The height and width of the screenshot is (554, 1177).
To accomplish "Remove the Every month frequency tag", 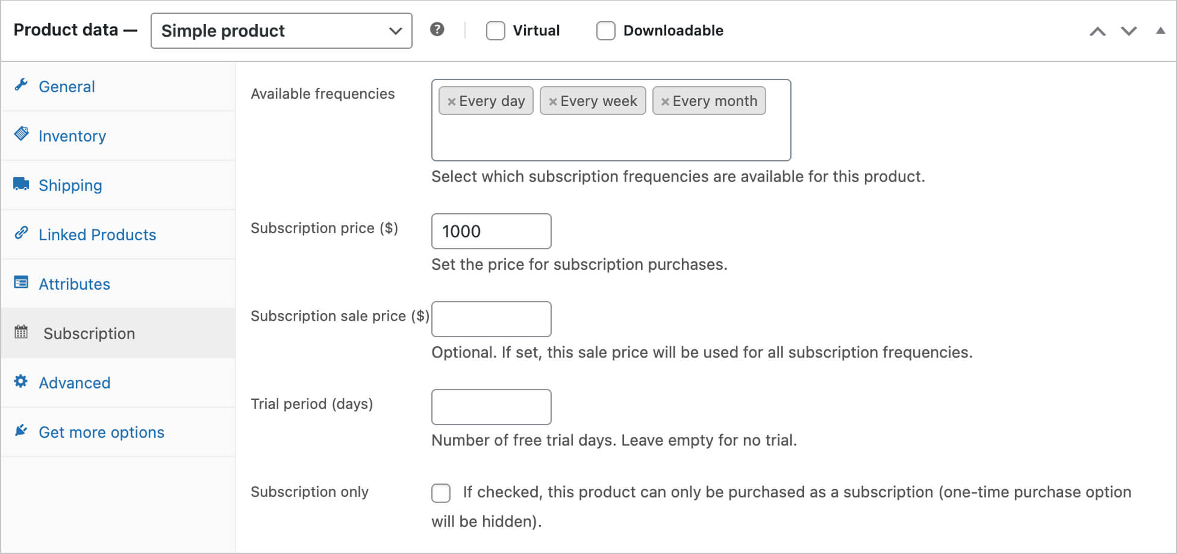I will [x=665, y=102].
